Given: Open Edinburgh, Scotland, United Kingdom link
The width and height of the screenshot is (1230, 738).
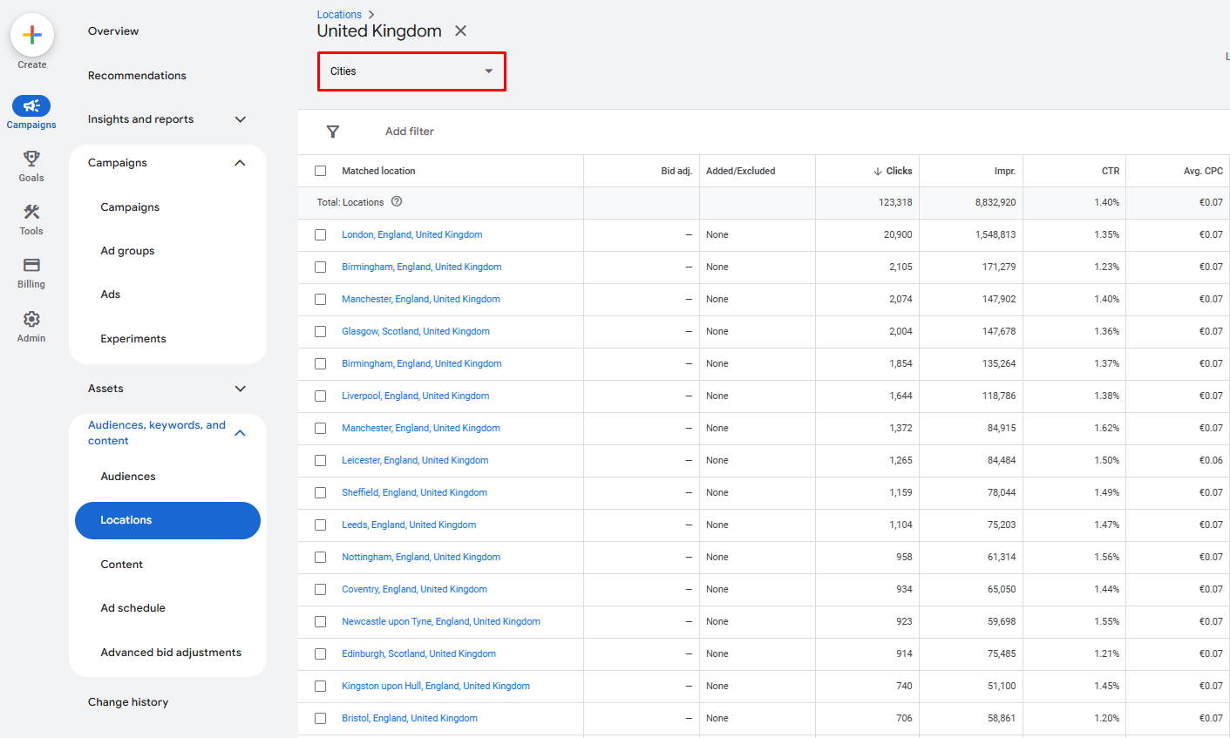Looking at the screenshot, I should (419, 654).
